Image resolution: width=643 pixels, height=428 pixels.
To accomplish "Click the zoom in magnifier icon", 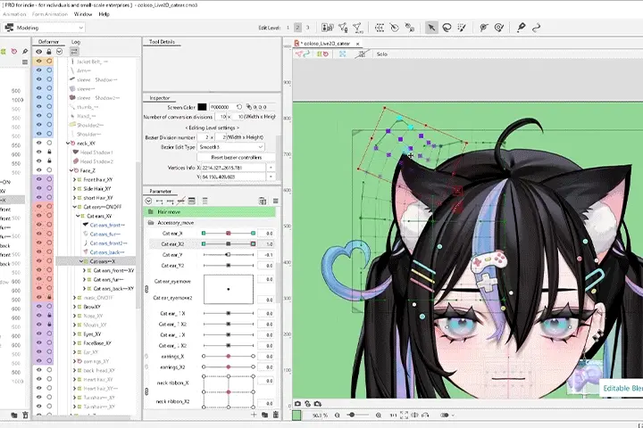I will [378, 415].
